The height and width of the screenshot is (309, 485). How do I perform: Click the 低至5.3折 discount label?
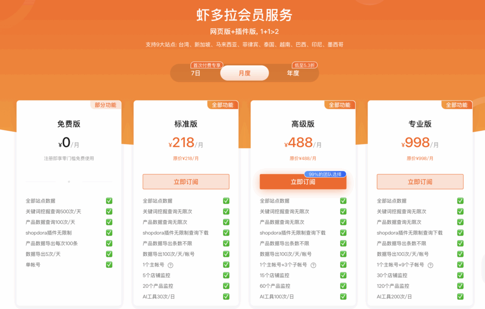(305, 65)
